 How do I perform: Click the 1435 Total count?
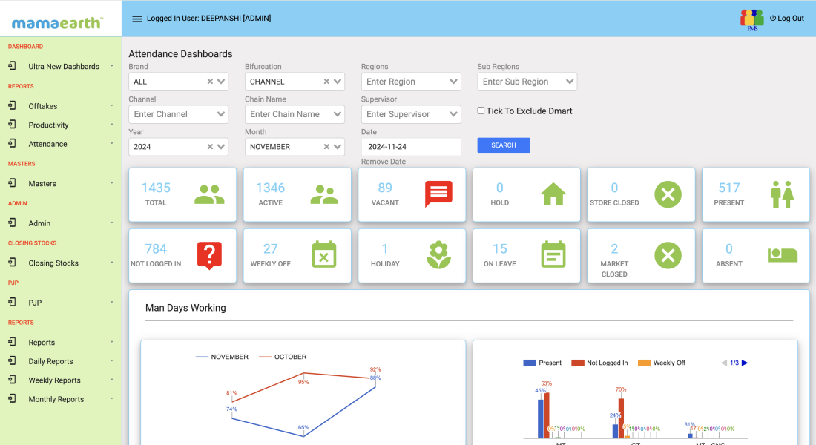[x=156, y=188]
